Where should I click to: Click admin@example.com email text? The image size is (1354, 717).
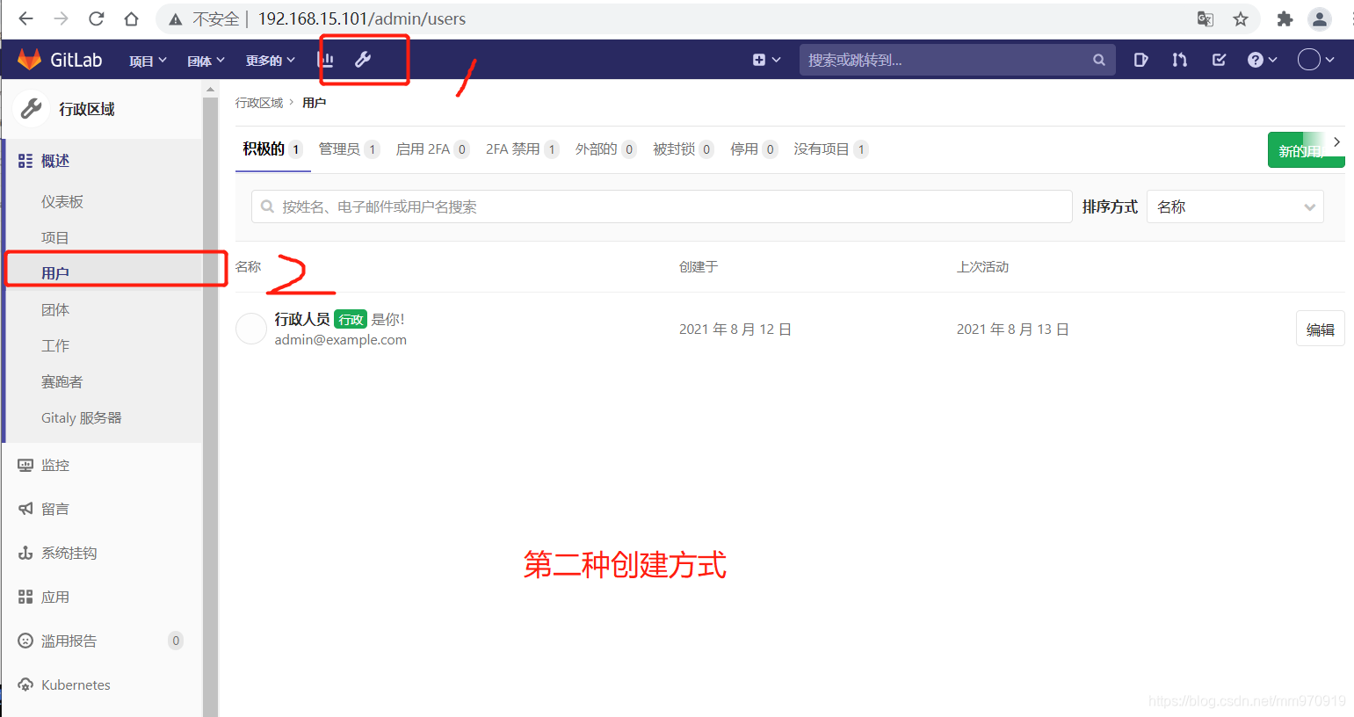[340, 340]
